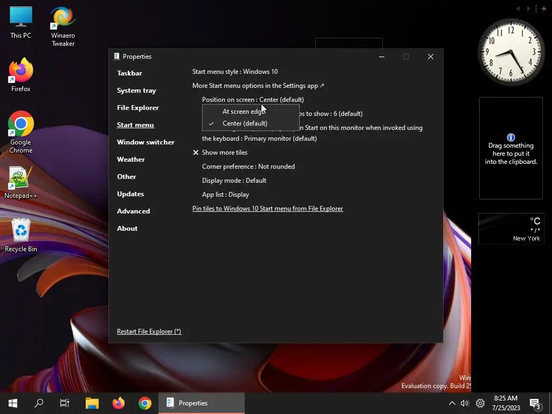Viewport: 552px width, 414px height.
Task: Click the analog clock gadget
Action: pyautogui.click(x=511, y=52)
